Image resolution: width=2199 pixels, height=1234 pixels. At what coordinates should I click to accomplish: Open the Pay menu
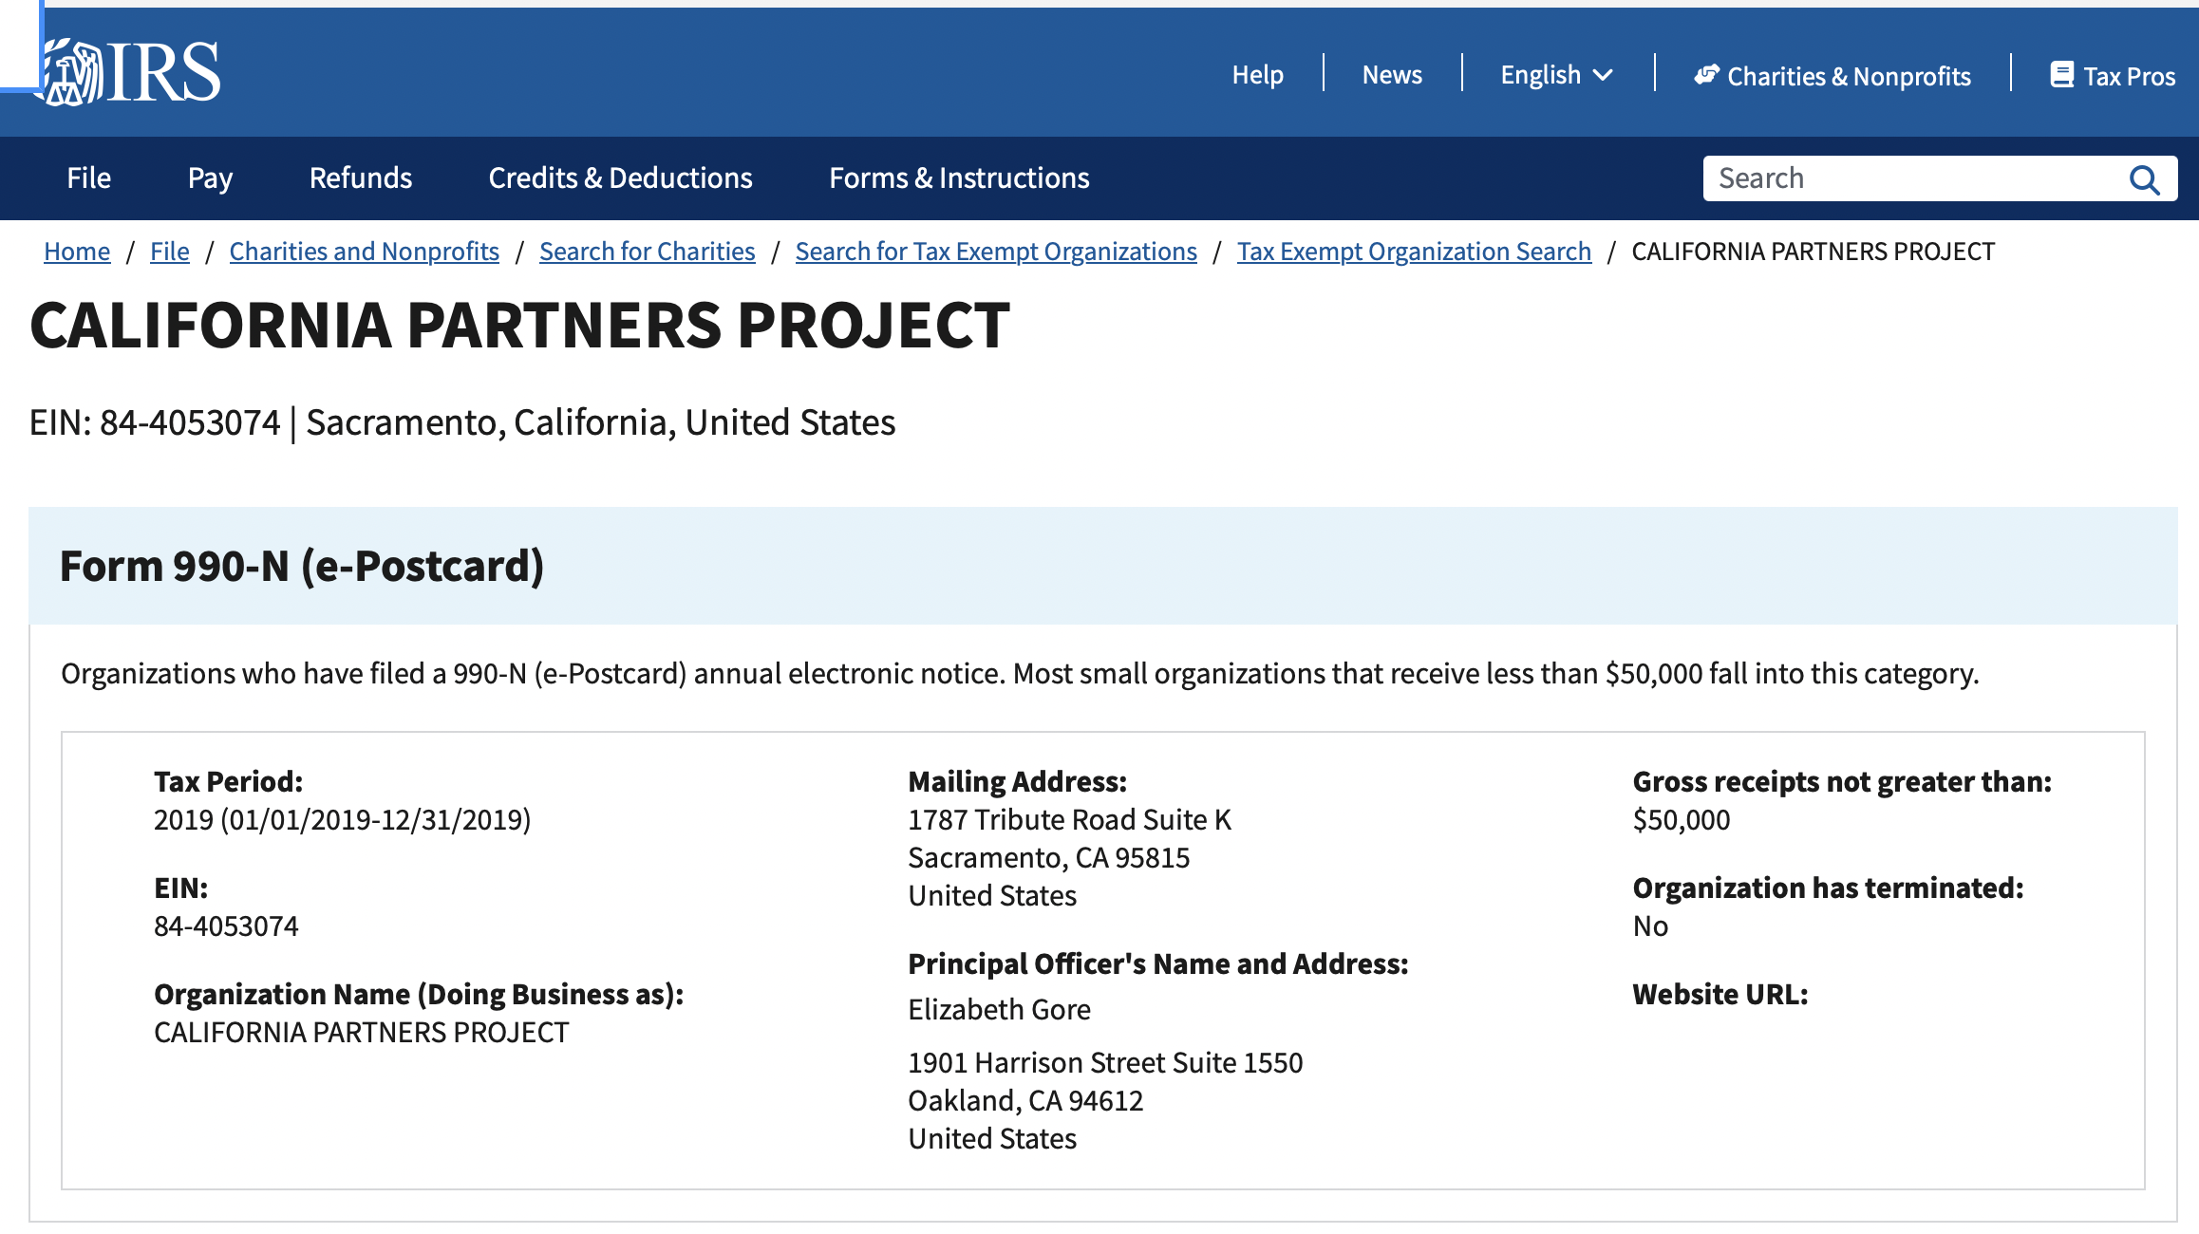pyautogui.click(x=210, y=178)
